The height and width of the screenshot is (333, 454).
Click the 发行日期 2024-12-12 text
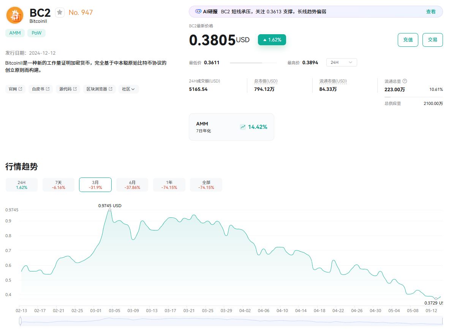(30, 53)
